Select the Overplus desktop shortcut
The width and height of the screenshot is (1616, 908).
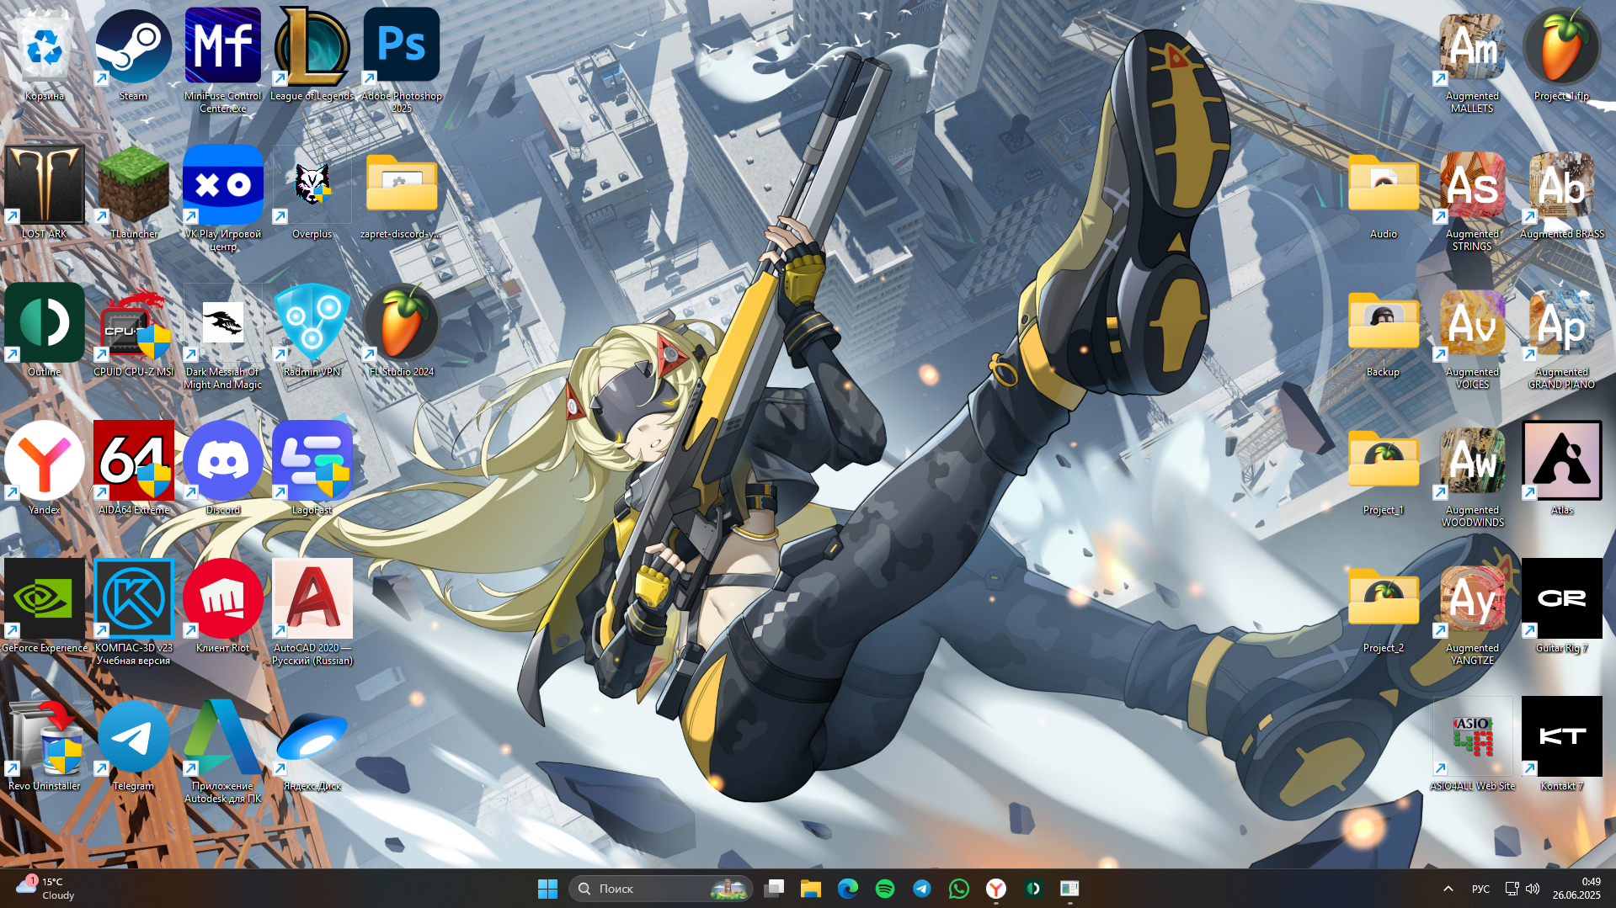pyautogui.click(x=312, y=193)
